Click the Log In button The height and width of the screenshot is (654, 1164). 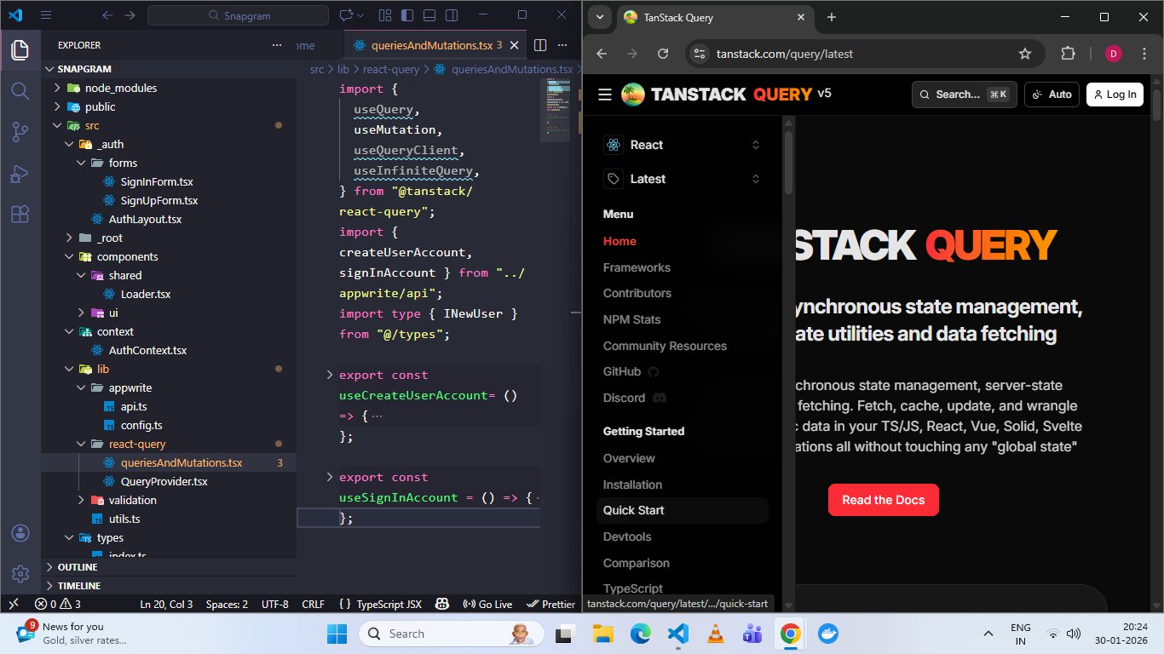coord(1114,95)
